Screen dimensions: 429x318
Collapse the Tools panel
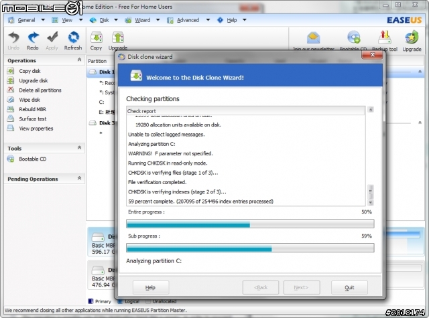pyautogui.click(x=79, y=147)
